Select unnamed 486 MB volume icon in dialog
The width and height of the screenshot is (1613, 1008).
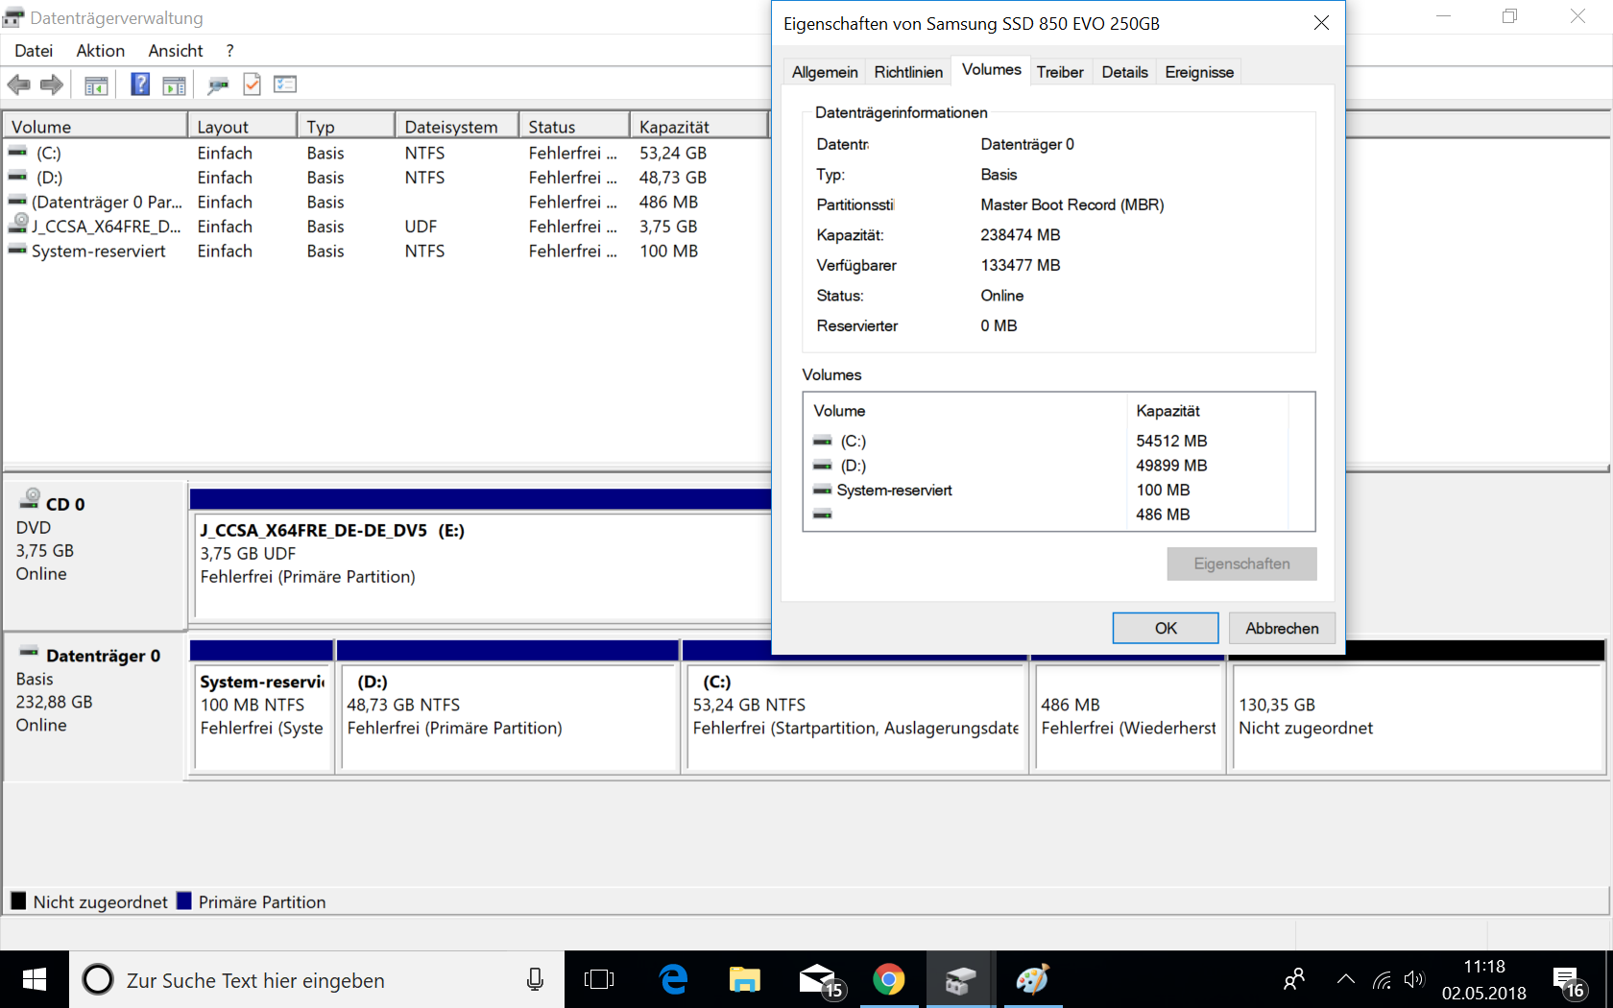(823, 515)
